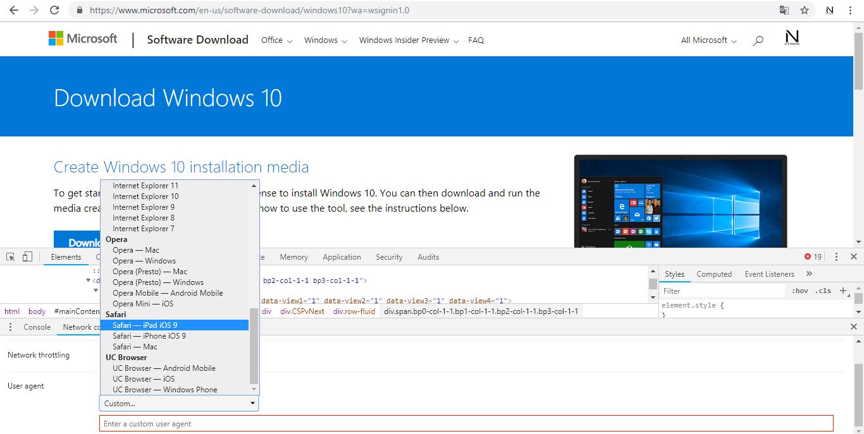Open the site search magnifier icon
The width and height of the screenshot is (864, 434).
tap(758, 40)
